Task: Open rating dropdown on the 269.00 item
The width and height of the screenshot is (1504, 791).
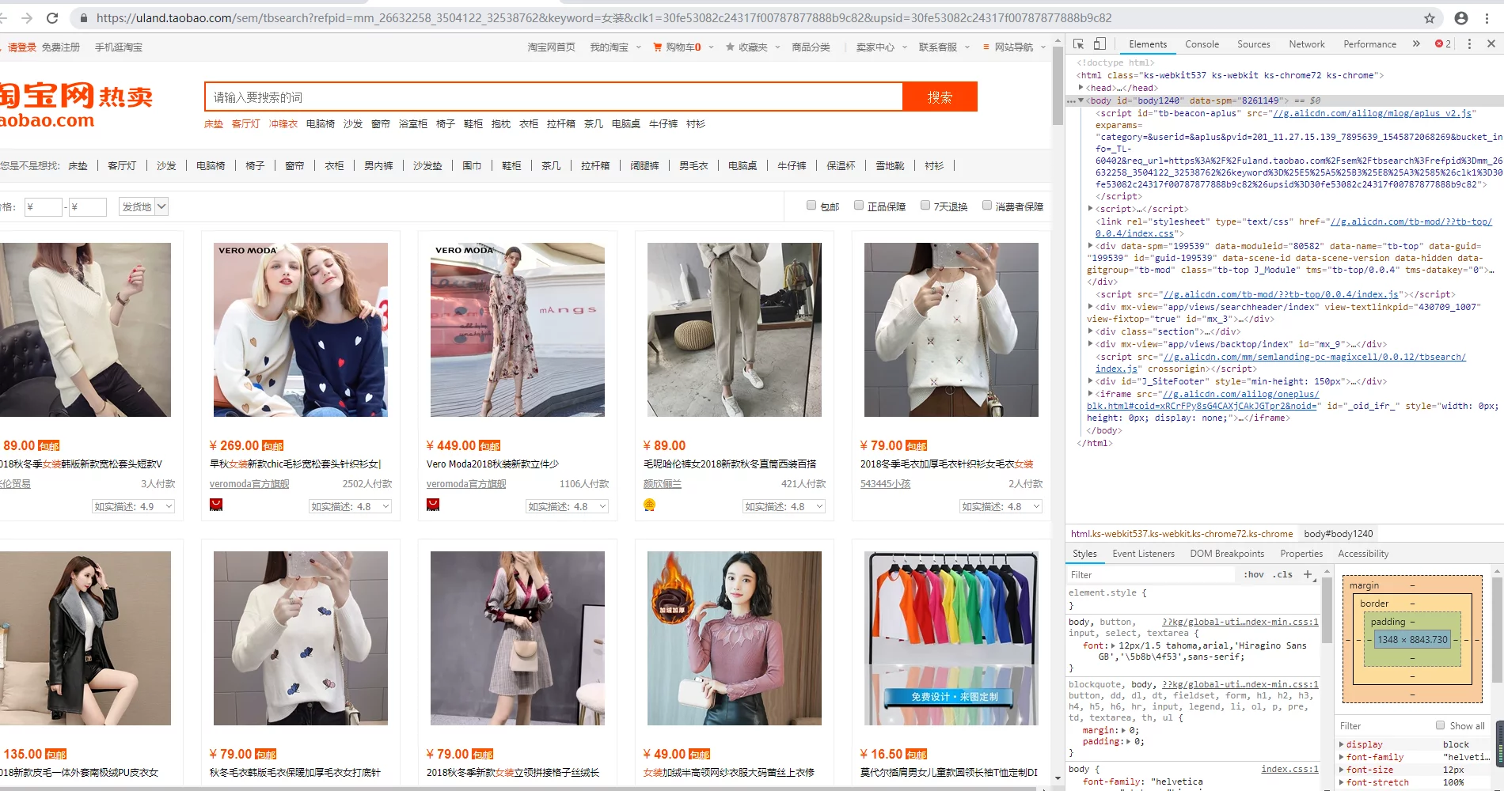Action: (x=350, y=506)
